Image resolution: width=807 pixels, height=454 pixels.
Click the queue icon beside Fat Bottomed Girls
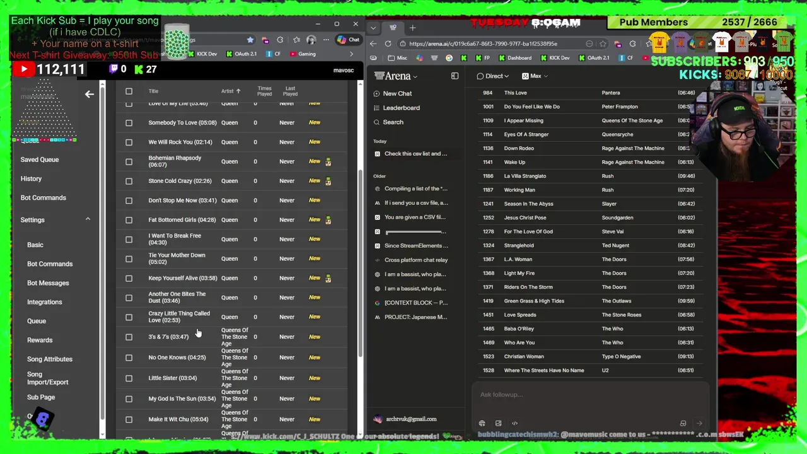tap(328, 220)
